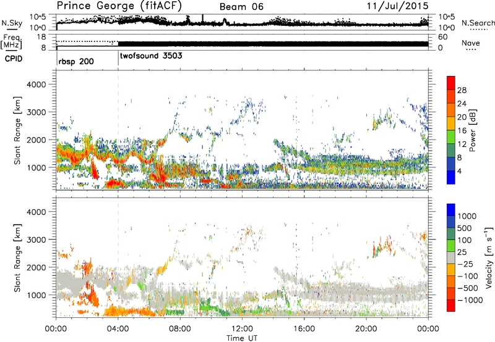Screen dimensions: 495x342
Task: Click the '4000' tick on the power panel's range axis
Action: click(x=36, y=85)
